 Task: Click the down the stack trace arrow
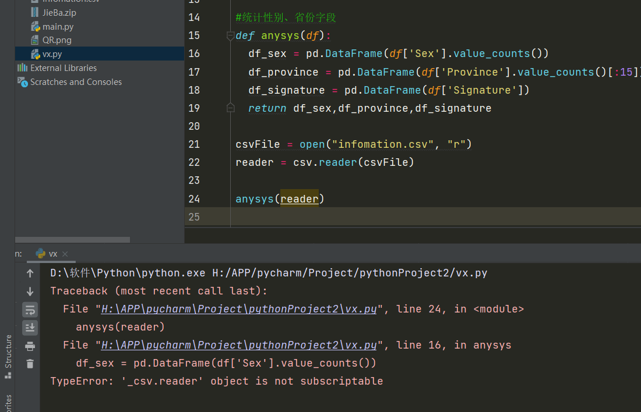point(30,292)
